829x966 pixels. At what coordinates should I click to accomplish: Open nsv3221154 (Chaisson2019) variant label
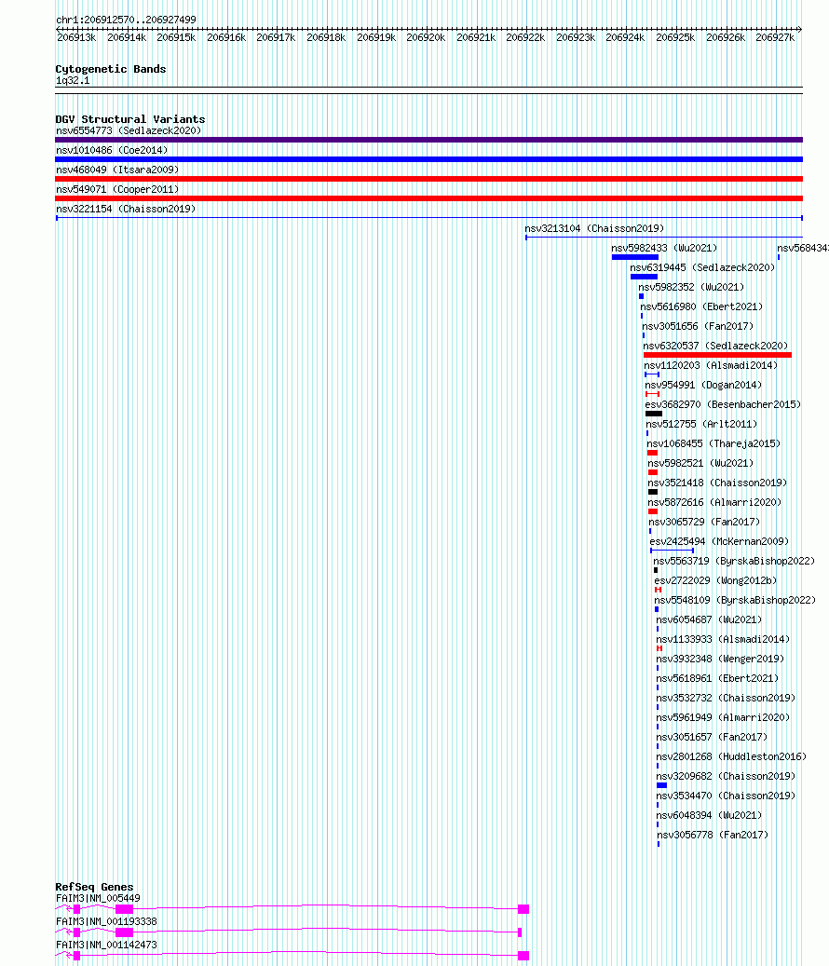point(126,209)
